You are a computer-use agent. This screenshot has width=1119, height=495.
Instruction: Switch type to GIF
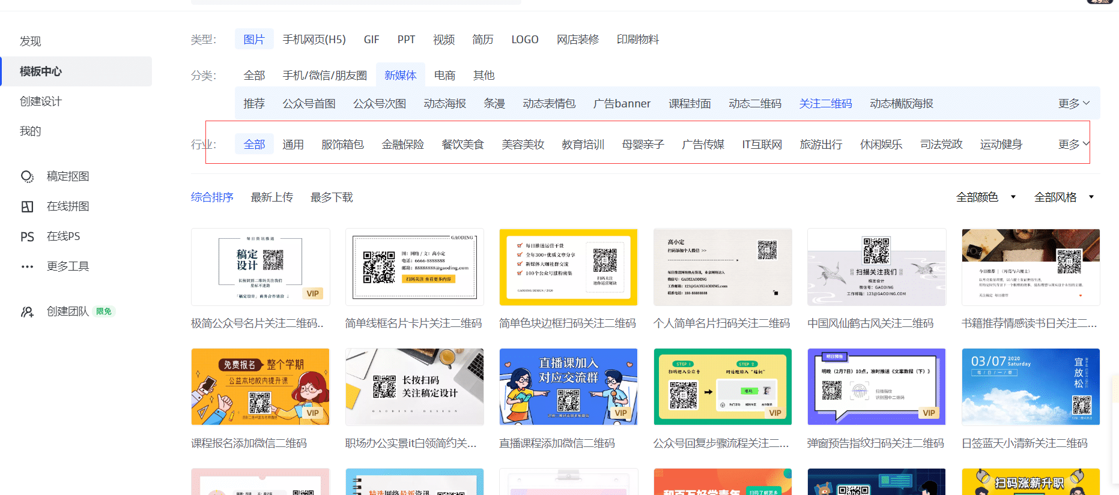(371, 40)
